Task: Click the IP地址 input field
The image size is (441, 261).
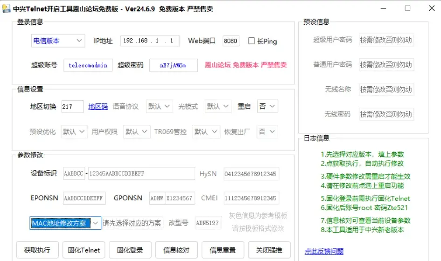Action: point(150,41)
